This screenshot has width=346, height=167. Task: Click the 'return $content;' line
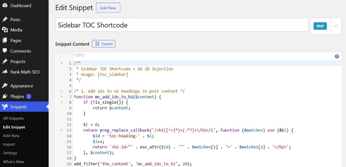click(112, 108)
